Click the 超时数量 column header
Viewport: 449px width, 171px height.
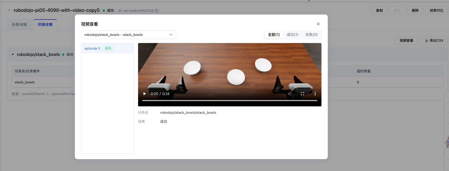coord(364,71)
